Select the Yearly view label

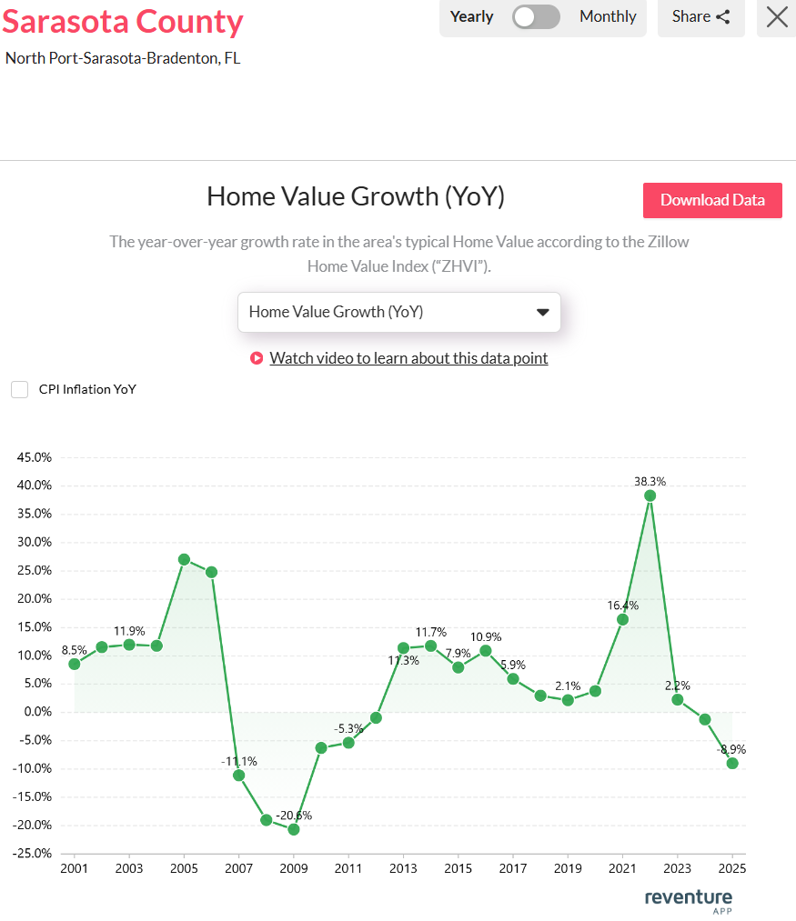point(471,16)
